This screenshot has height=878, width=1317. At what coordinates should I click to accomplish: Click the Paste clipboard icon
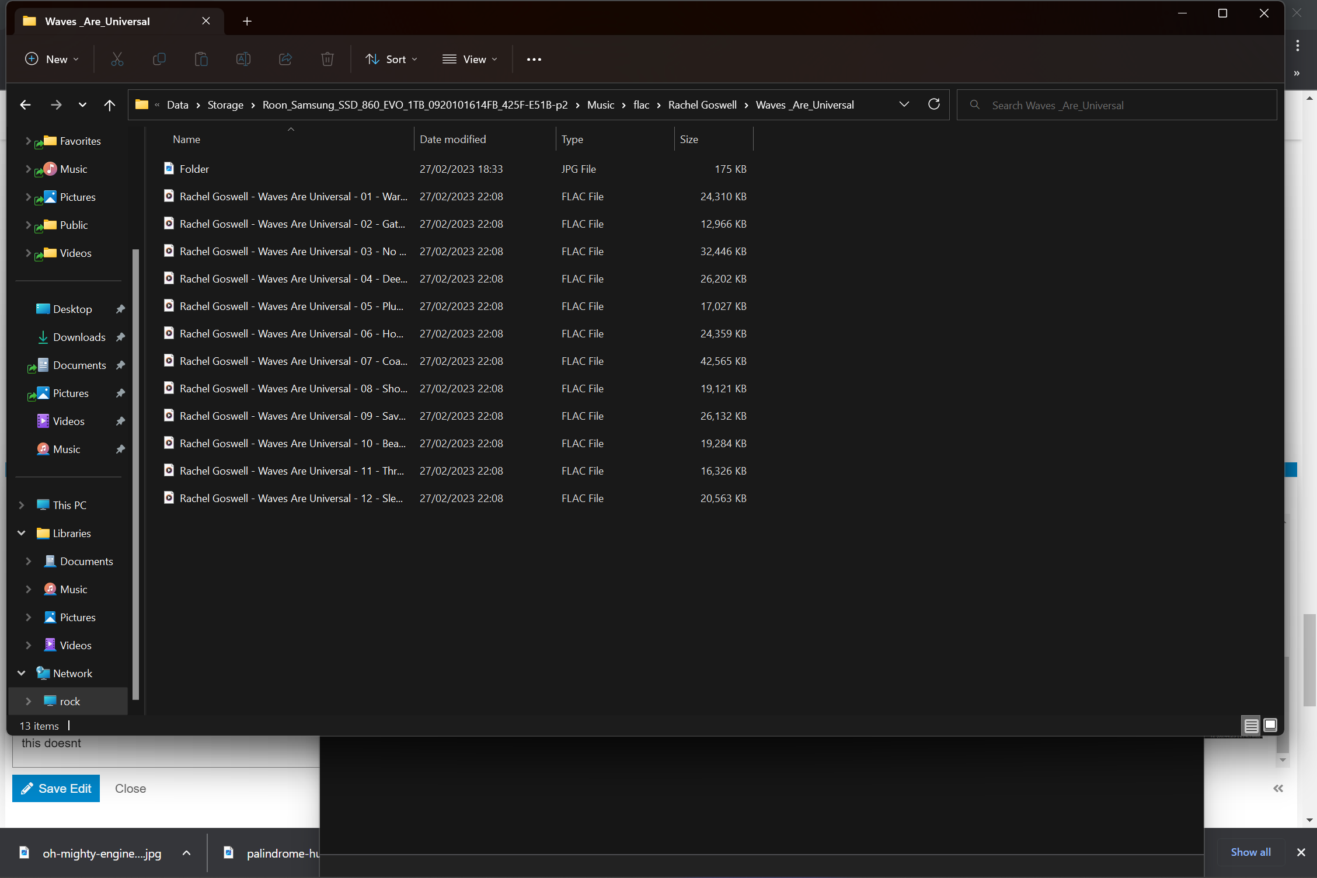pyautogui.click(x=201, y=59)
